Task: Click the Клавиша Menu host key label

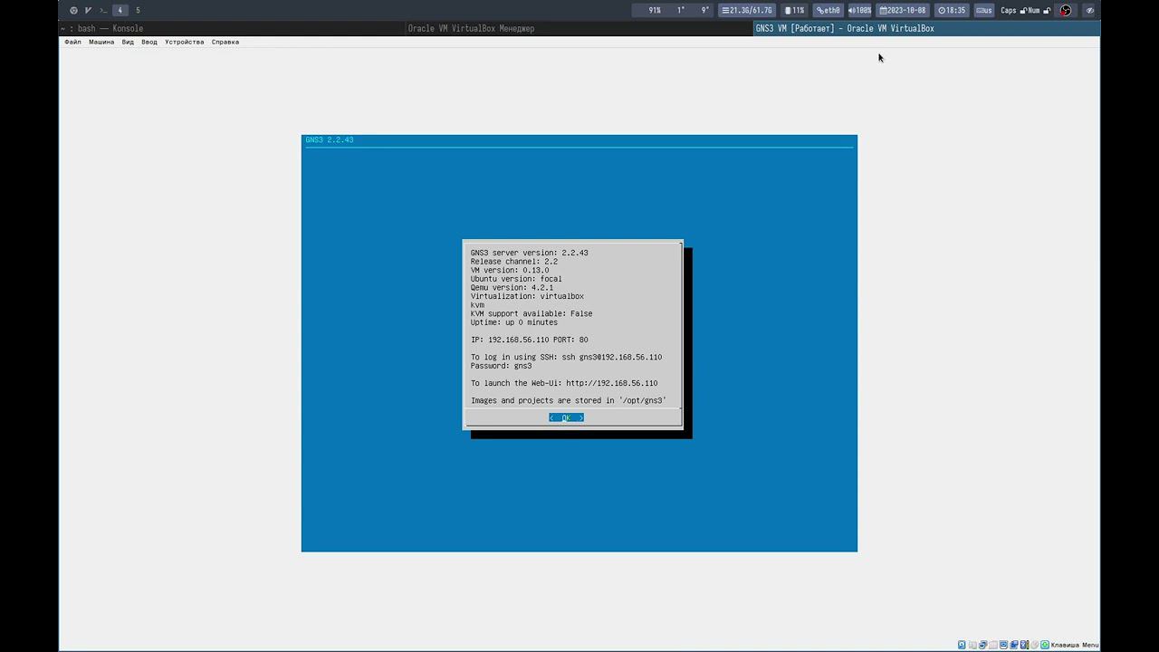Action: point(1075,645)
